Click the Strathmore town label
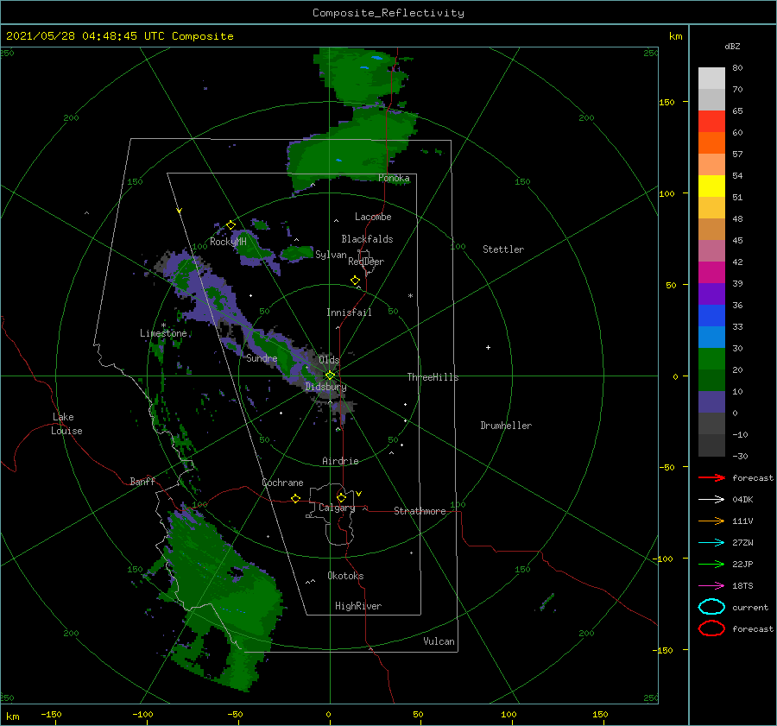777x726 pixels. click(x=420, y=511)
